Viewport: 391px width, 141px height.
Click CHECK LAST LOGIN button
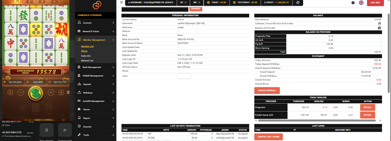click(268, 137)
